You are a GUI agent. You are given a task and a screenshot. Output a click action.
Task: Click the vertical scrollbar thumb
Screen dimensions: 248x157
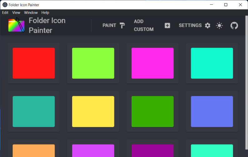click(x=246, y=82)
